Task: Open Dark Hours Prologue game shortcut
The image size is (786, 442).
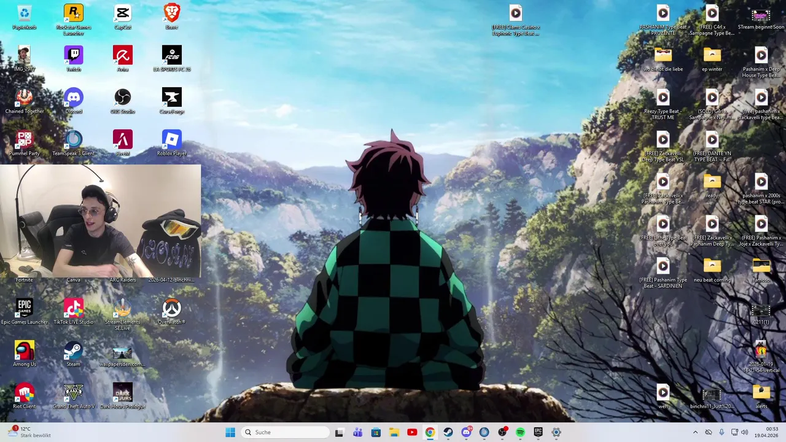Action: tap(122, 396)
